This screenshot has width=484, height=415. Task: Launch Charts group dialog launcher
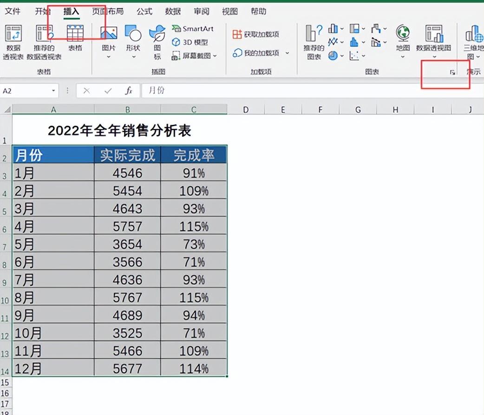(452, 72)
